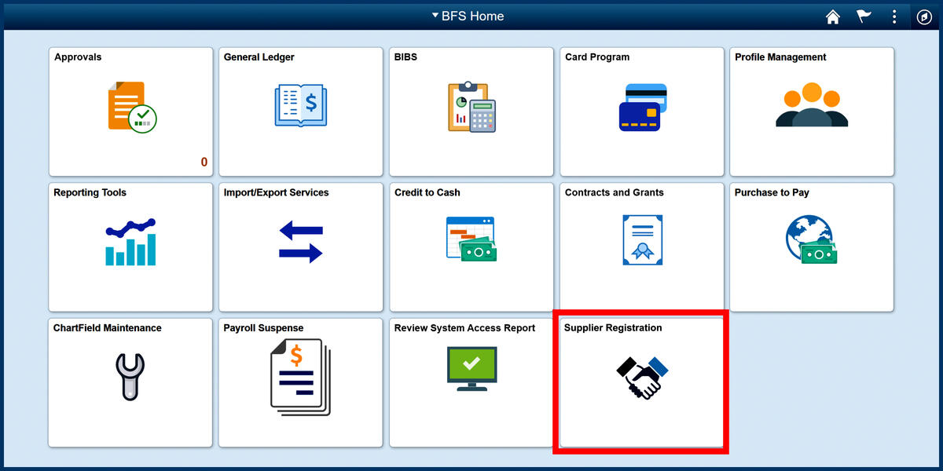The height and width of the screenshot is (471, 943).
Task: Open the ChartField Maintenance wrench icon
Action: coord(130,377)
